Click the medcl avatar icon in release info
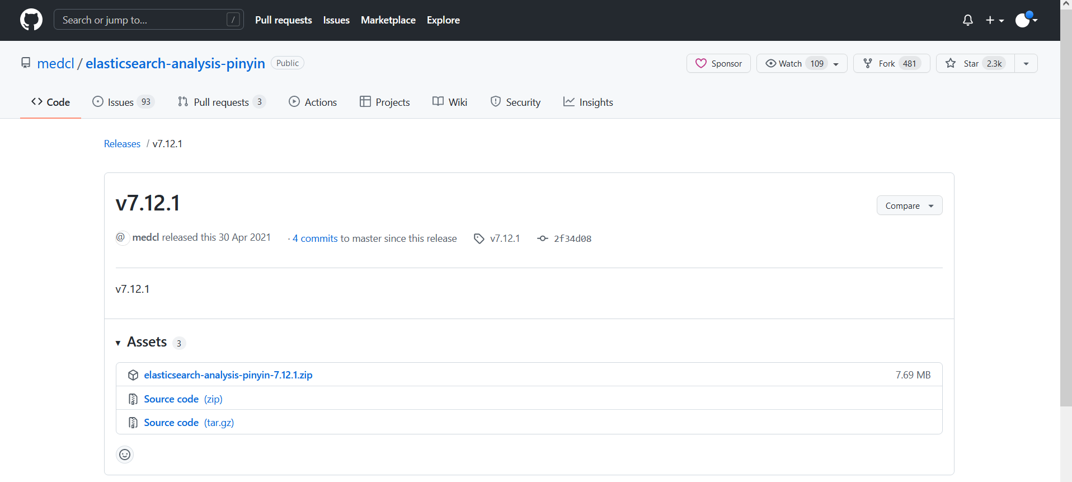The height and width of the screenshot is (482, 1072). point(121,237)
